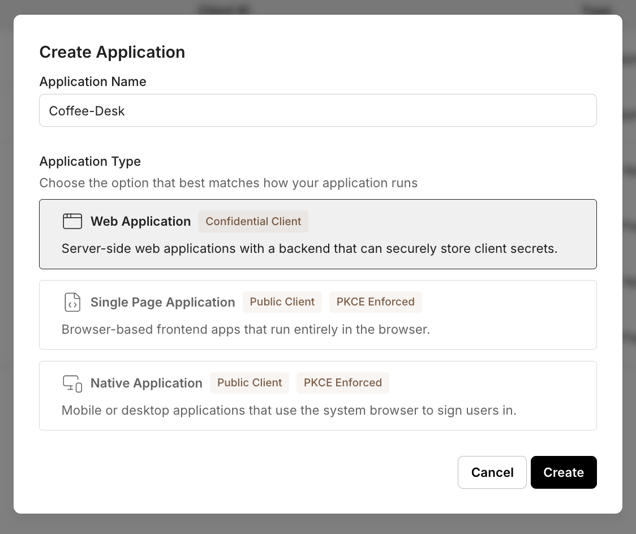This screenshot has width=636, height=534.
Task: Click the PKCE Enforced badge on Single Page Application
Action: [375, 302]
